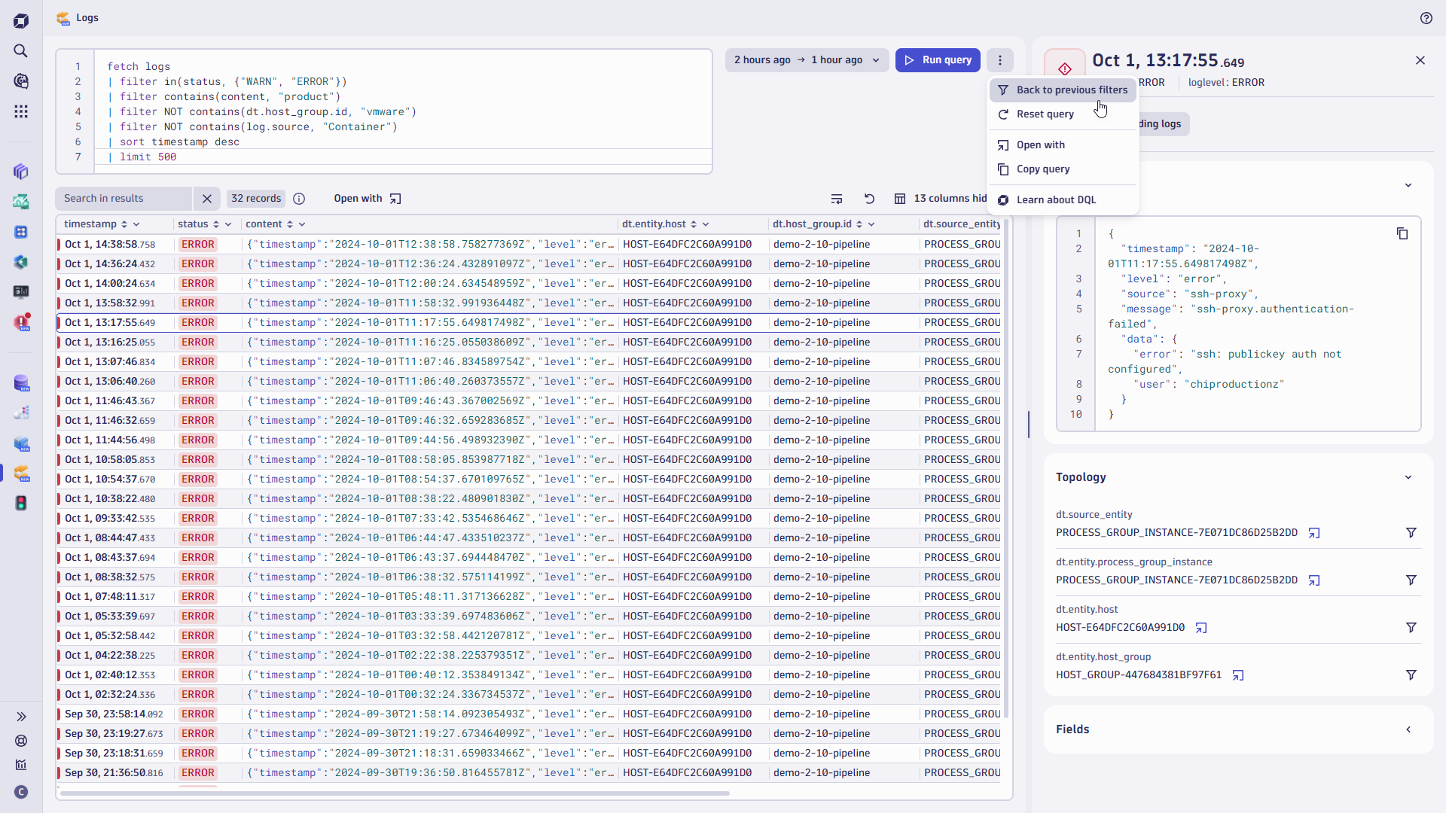Select the dt.source_entity filter icon

click(x=1415, y=533)
